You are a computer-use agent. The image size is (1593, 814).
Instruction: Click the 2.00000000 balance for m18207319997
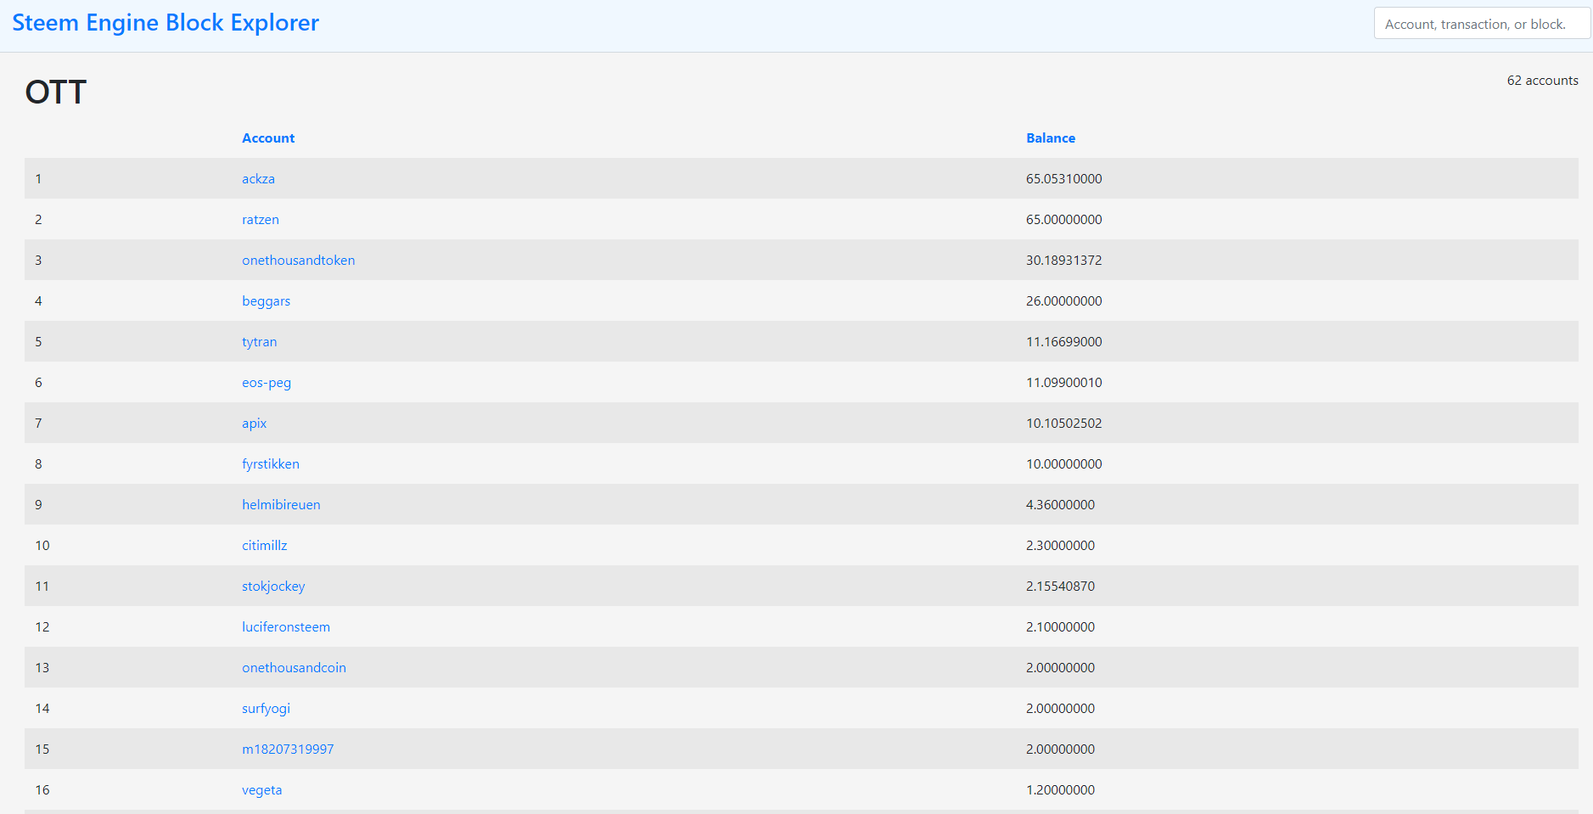coord(1061,749)
